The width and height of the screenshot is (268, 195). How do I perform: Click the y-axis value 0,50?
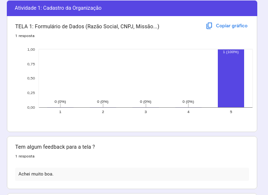pos(31,78)
